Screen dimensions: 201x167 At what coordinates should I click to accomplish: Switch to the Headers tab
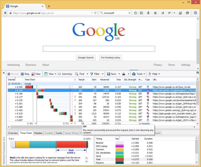38,133
